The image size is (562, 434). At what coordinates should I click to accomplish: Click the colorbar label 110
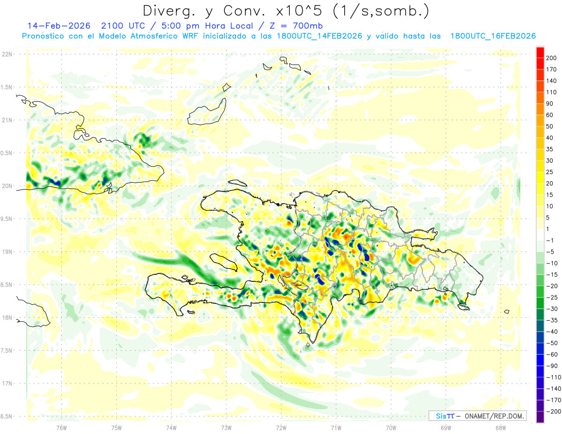tap(551, 92)
